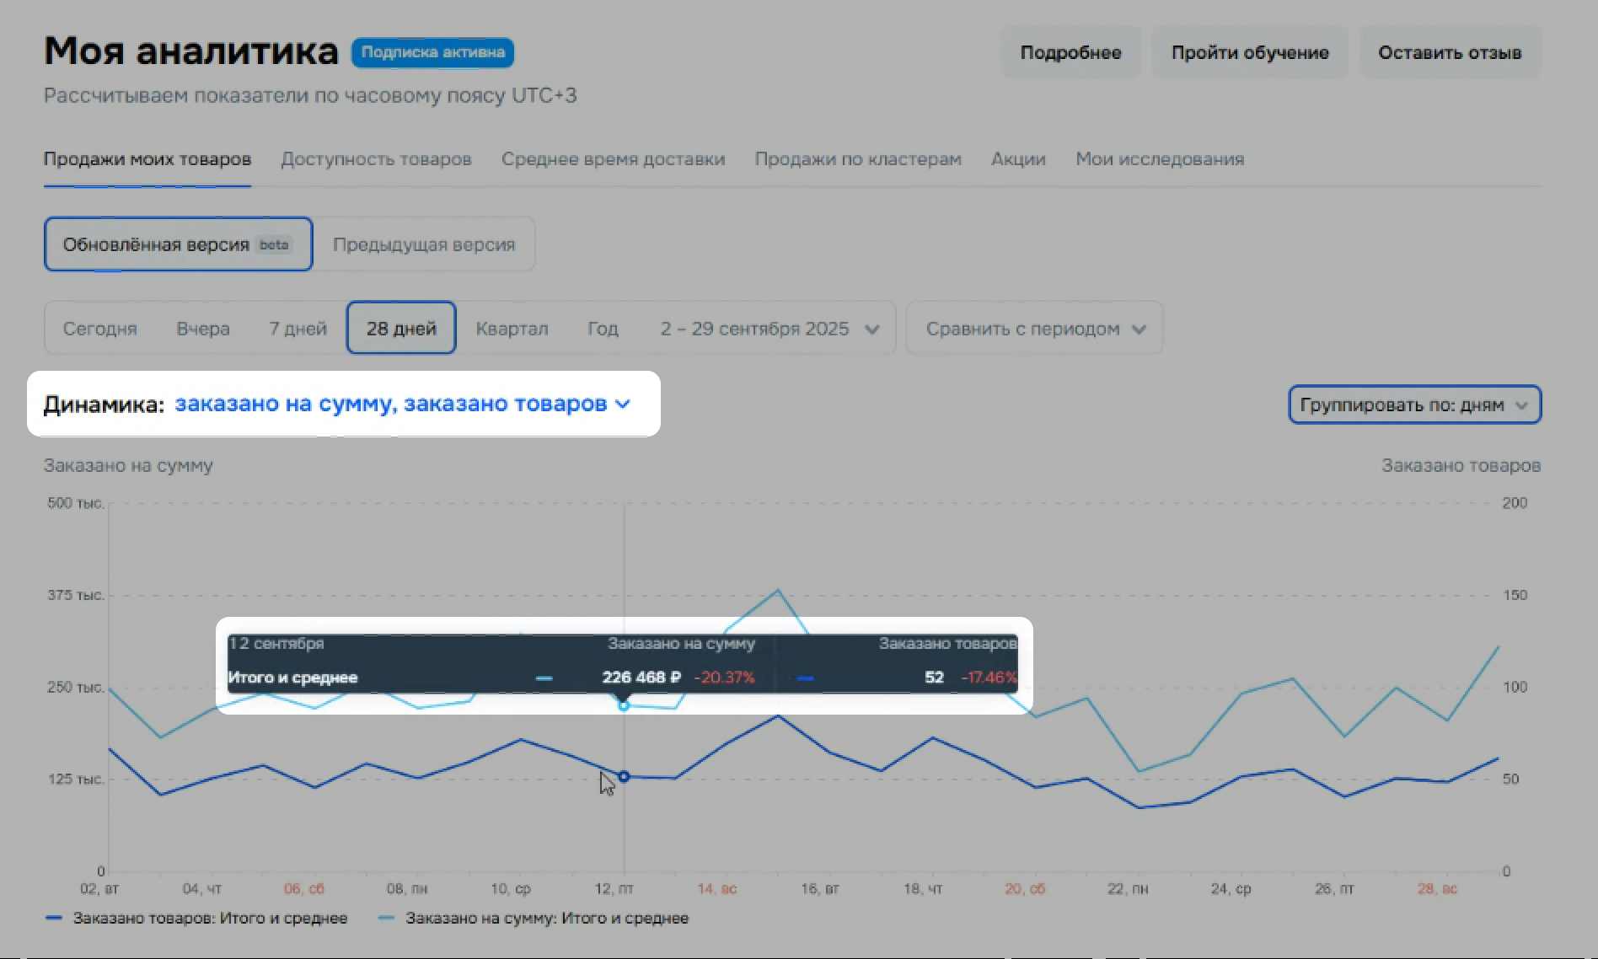The width and height of the screenshot is (1598, 959).
Task: Set the period to Сегодня
Action: click(x=99, y=329)
